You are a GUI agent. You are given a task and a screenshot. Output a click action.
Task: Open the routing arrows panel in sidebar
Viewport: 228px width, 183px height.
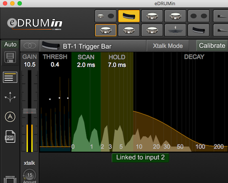point(10,97)
